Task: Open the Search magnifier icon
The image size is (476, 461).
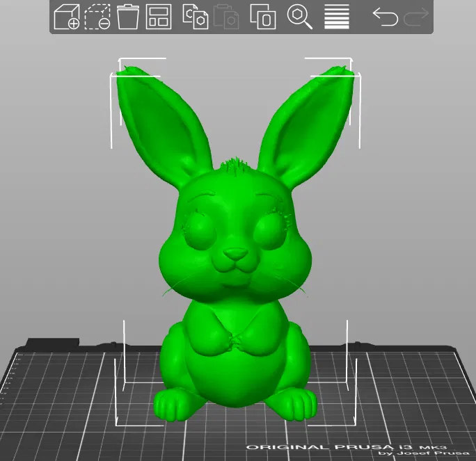Action: (x=300, y=17)
